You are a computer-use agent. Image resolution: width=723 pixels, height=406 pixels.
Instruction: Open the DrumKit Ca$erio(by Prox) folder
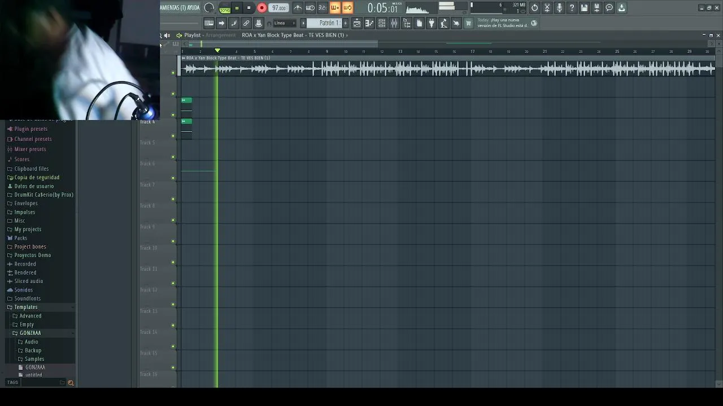point(43,195)
